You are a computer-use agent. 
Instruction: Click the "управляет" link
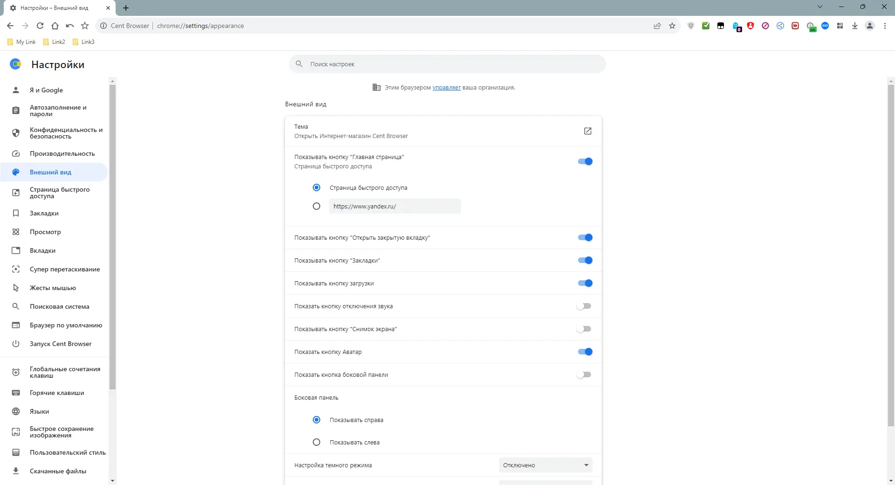pyautogui.click(x=446, y=88)
